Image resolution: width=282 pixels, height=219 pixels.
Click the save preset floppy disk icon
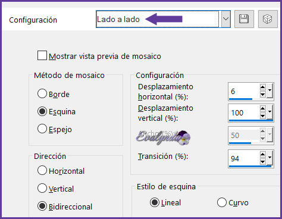[x=244, y=19]
